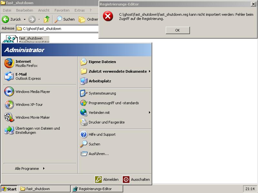The image size is (258, 193).
Task: Click the error icon in the dialog
Action: [108, 16]
